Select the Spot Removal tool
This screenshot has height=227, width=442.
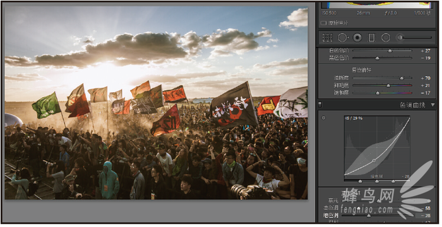click(x=343, y=38)
